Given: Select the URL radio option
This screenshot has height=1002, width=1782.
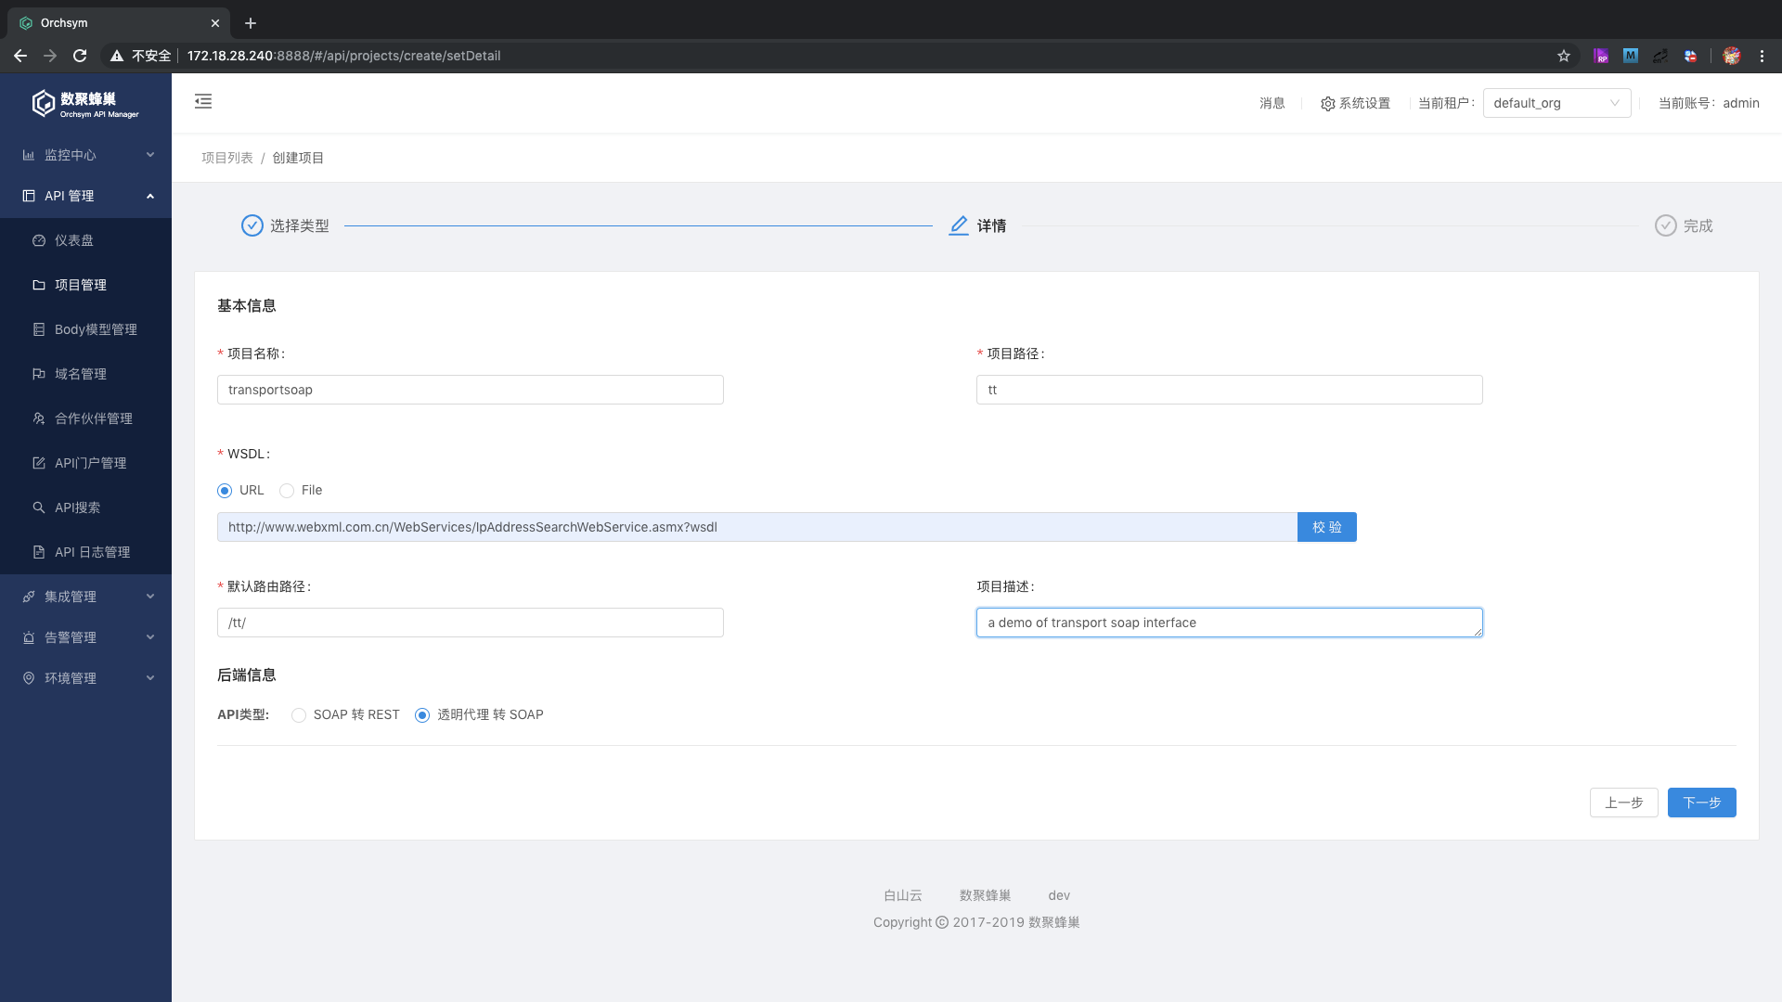Looking at the screenshot, I should click(225, 491).
